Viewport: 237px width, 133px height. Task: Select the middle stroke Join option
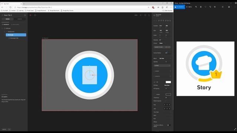coord(167,109)
